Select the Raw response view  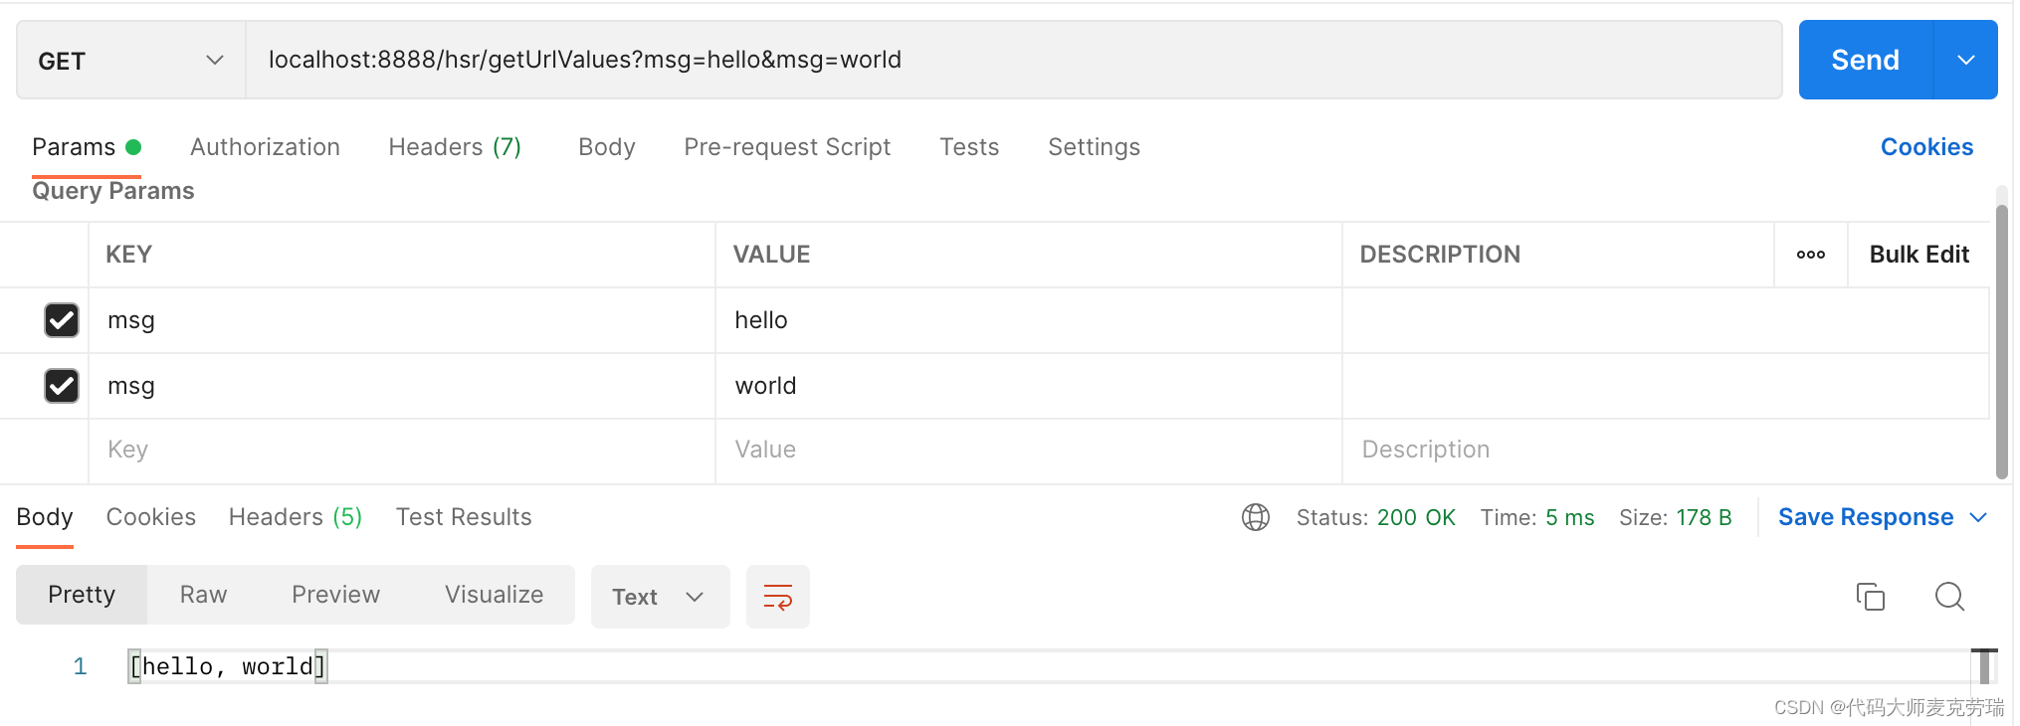(203, 595)
